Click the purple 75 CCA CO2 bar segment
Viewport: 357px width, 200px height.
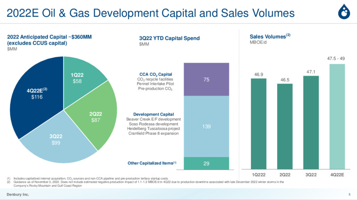(x=206, y=80)
